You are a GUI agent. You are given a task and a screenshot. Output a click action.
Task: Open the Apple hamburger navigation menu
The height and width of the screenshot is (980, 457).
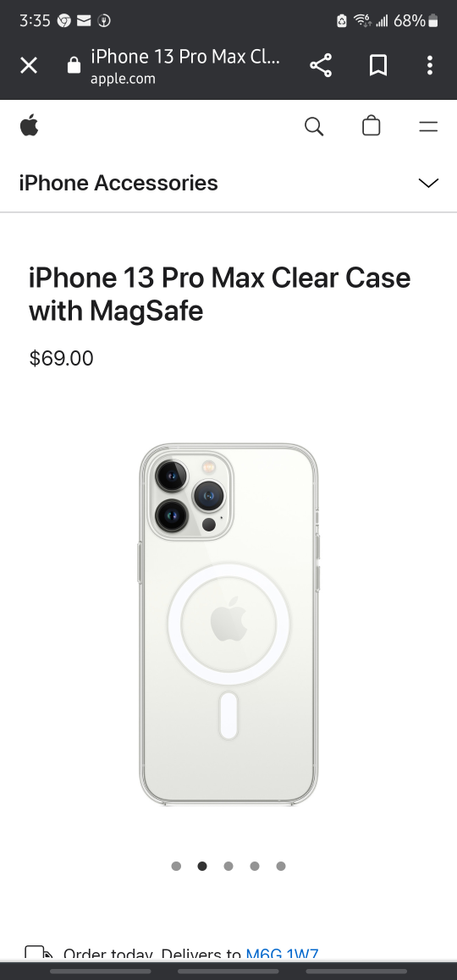(x=428, y=127)
